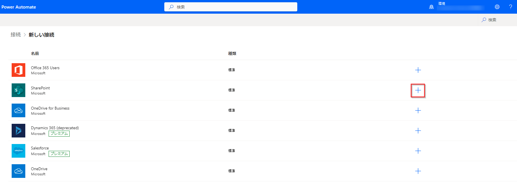Click 標準 type cell in SharePoint row
The height and width of the screenshot is (183, 517).
click(232, 90)
